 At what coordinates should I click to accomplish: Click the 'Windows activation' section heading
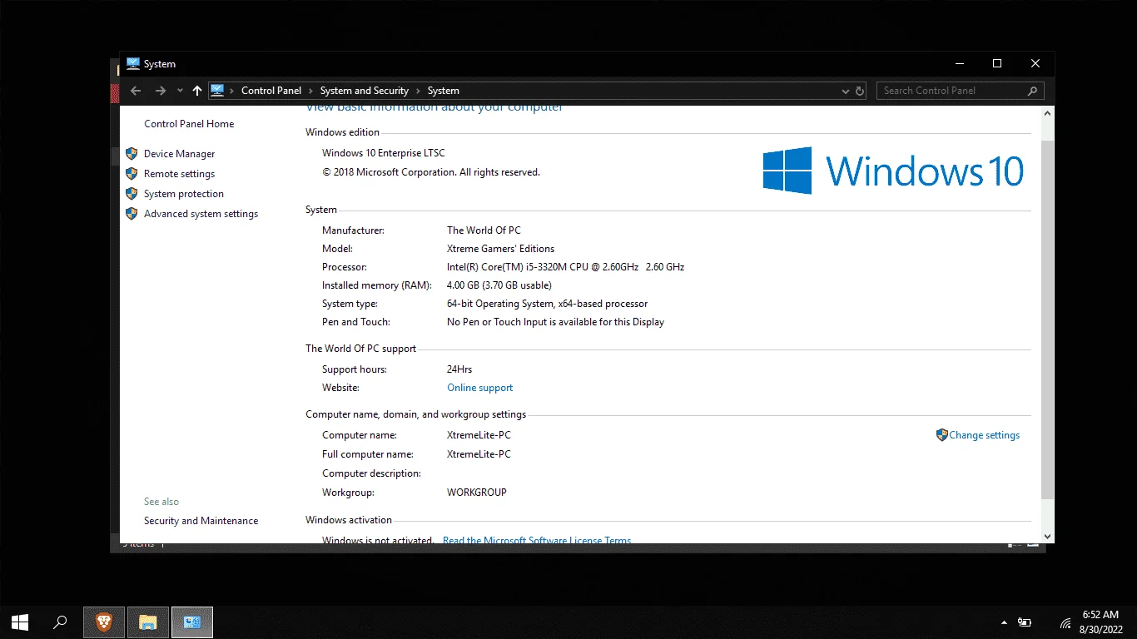(x=349, y=520)
